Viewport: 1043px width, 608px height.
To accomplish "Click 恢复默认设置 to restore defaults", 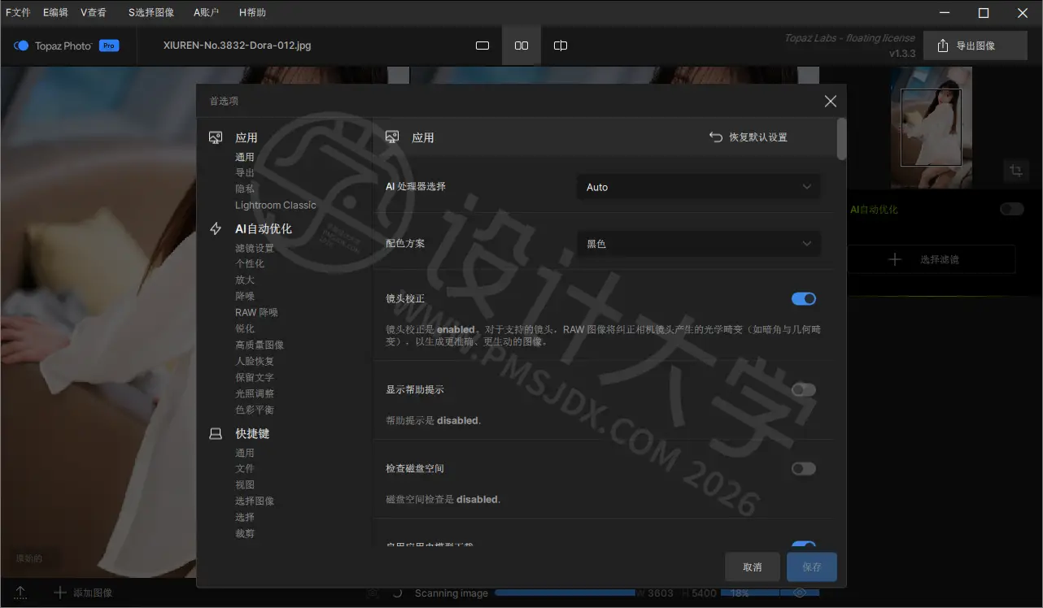I will click(x=748, y=137).
